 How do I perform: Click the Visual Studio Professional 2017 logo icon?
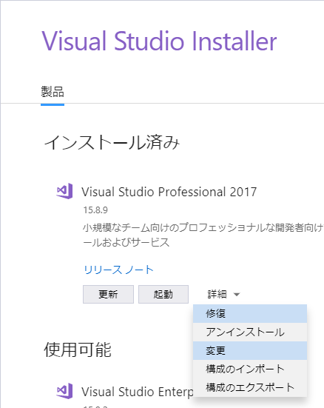(x=64, y=191)
